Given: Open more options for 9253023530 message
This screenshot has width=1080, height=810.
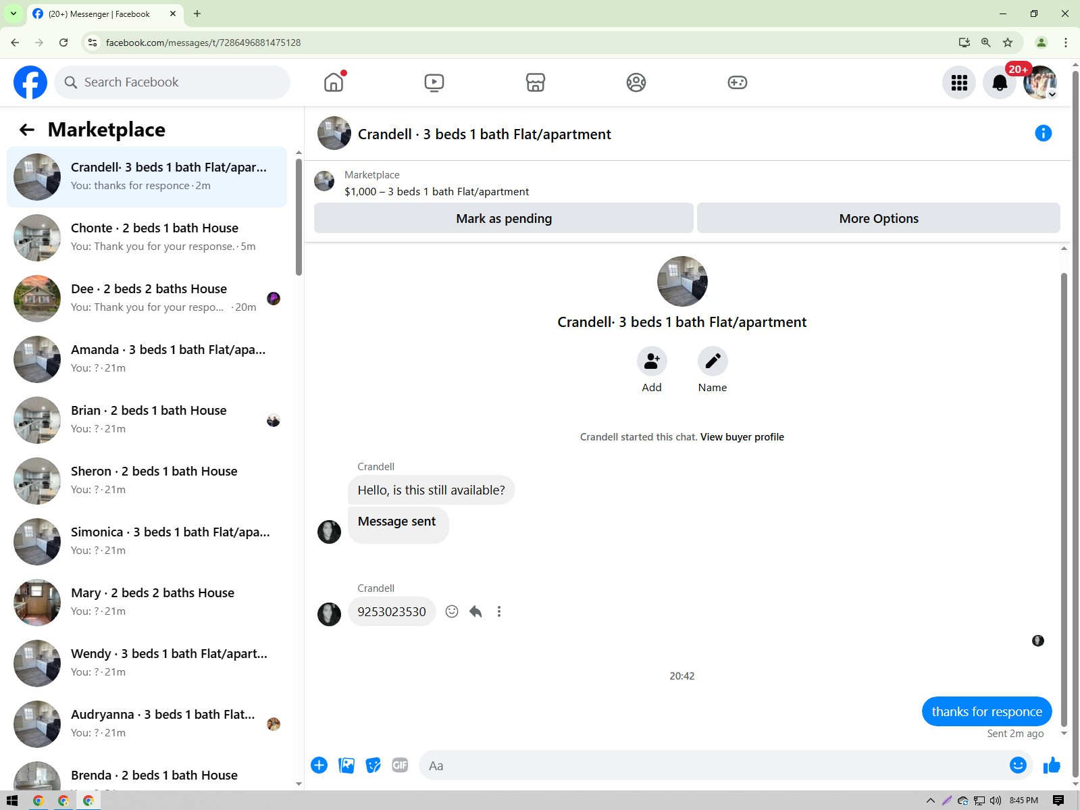Looking at the screenshot, I should point(499,611).
